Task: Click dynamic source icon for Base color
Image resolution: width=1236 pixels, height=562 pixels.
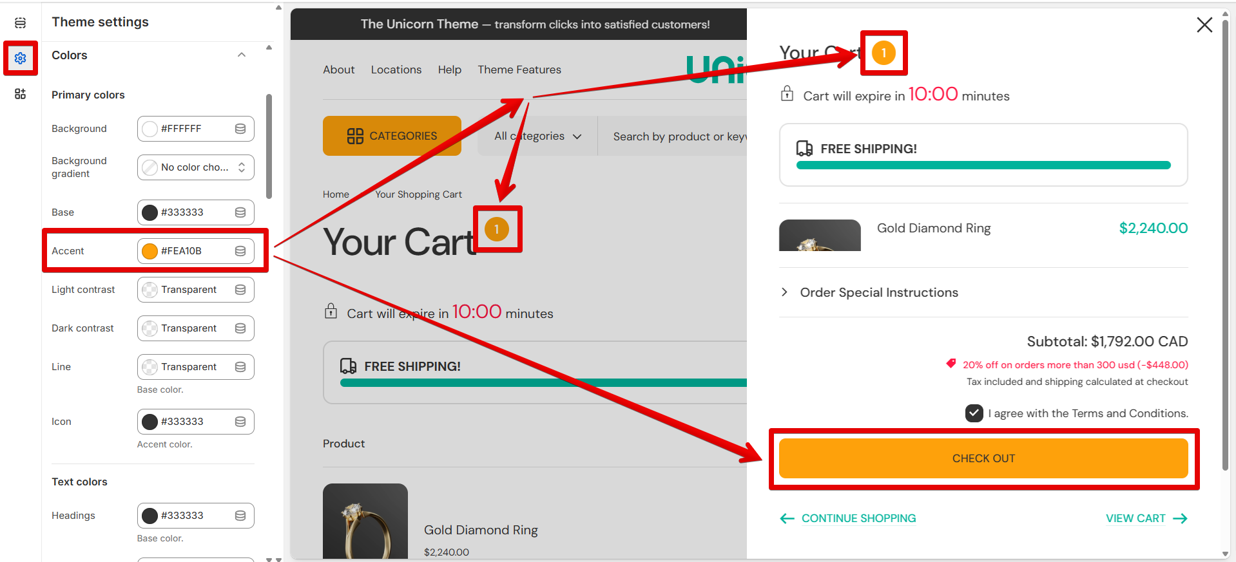Action: click(240, 212)
